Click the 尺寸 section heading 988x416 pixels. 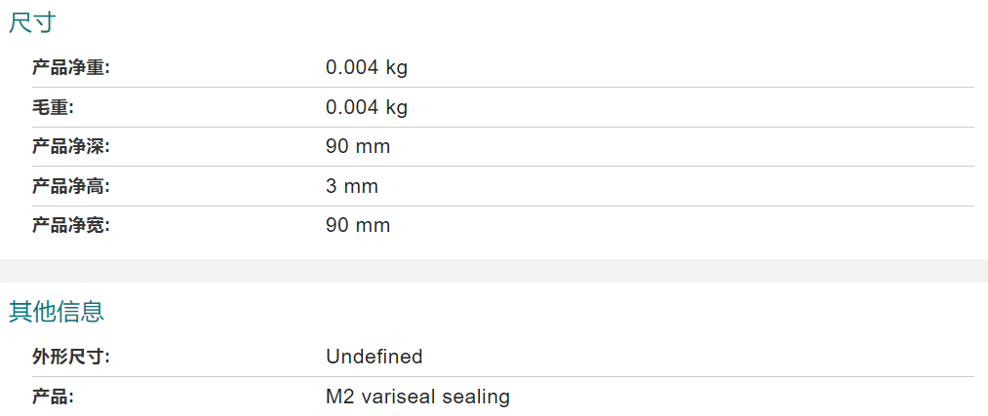click(x=32, y=22)
